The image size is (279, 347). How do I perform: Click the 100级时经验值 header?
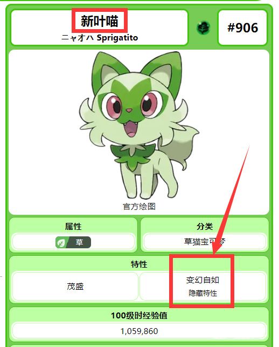click(x=139, y=315)
